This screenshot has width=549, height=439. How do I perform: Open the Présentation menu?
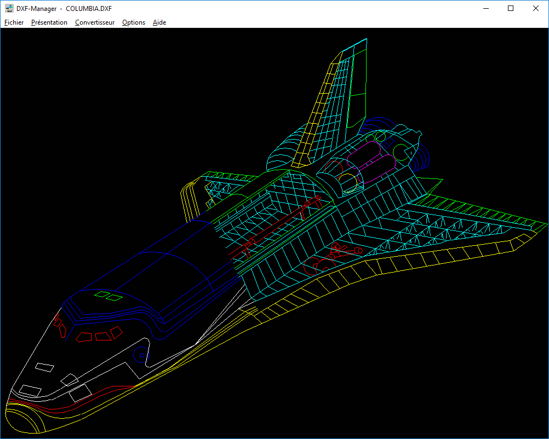pyautogui.click(x=49, y=22)
